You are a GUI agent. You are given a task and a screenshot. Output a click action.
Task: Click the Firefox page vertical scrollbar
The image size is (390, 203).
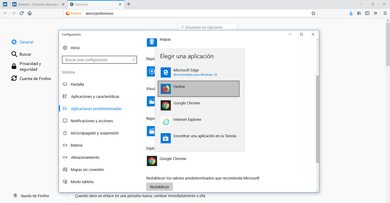tap(388, 44)
